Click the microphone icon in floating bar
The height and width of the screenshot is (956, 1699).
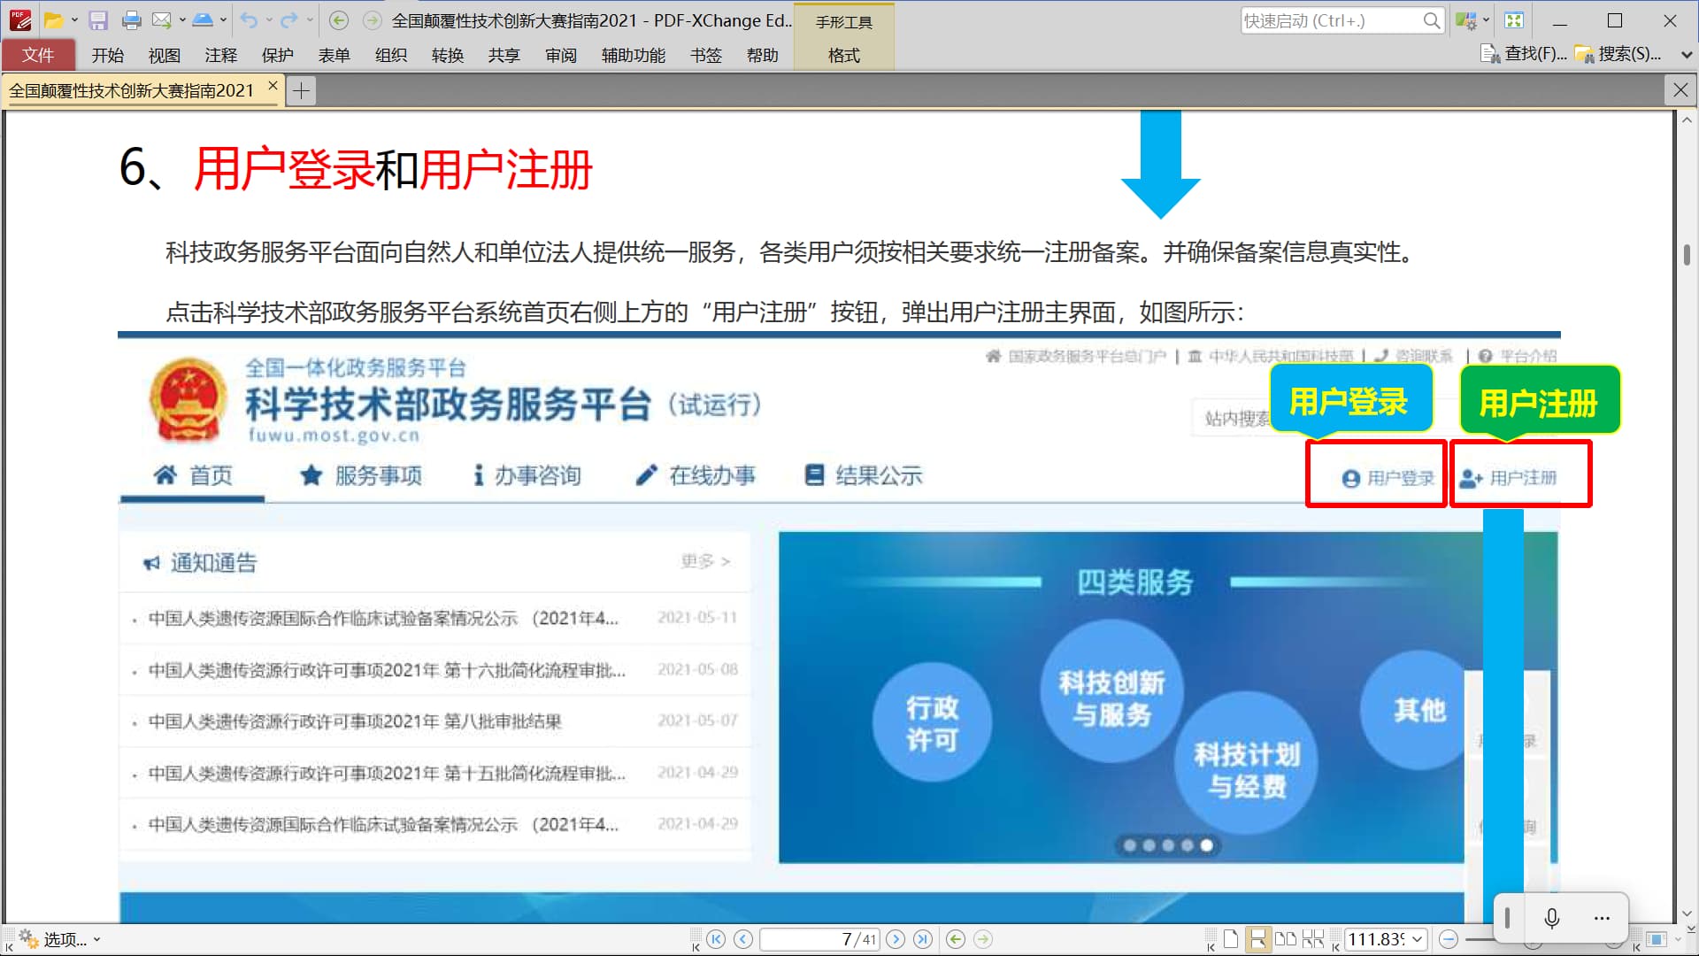(x=1551, y=918)
